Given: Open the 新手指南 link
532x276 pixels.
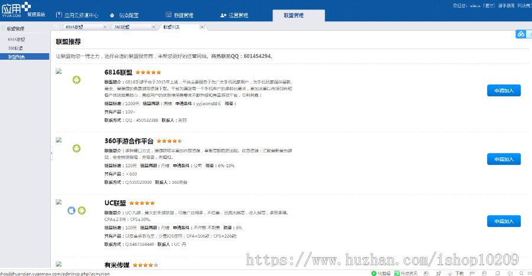Looking at the screenshot, I should pyautogui.click(x=506, y=6).
